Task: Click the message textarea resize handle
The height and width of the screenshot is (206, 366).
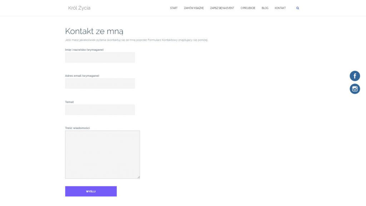Action: click(138, 177)
